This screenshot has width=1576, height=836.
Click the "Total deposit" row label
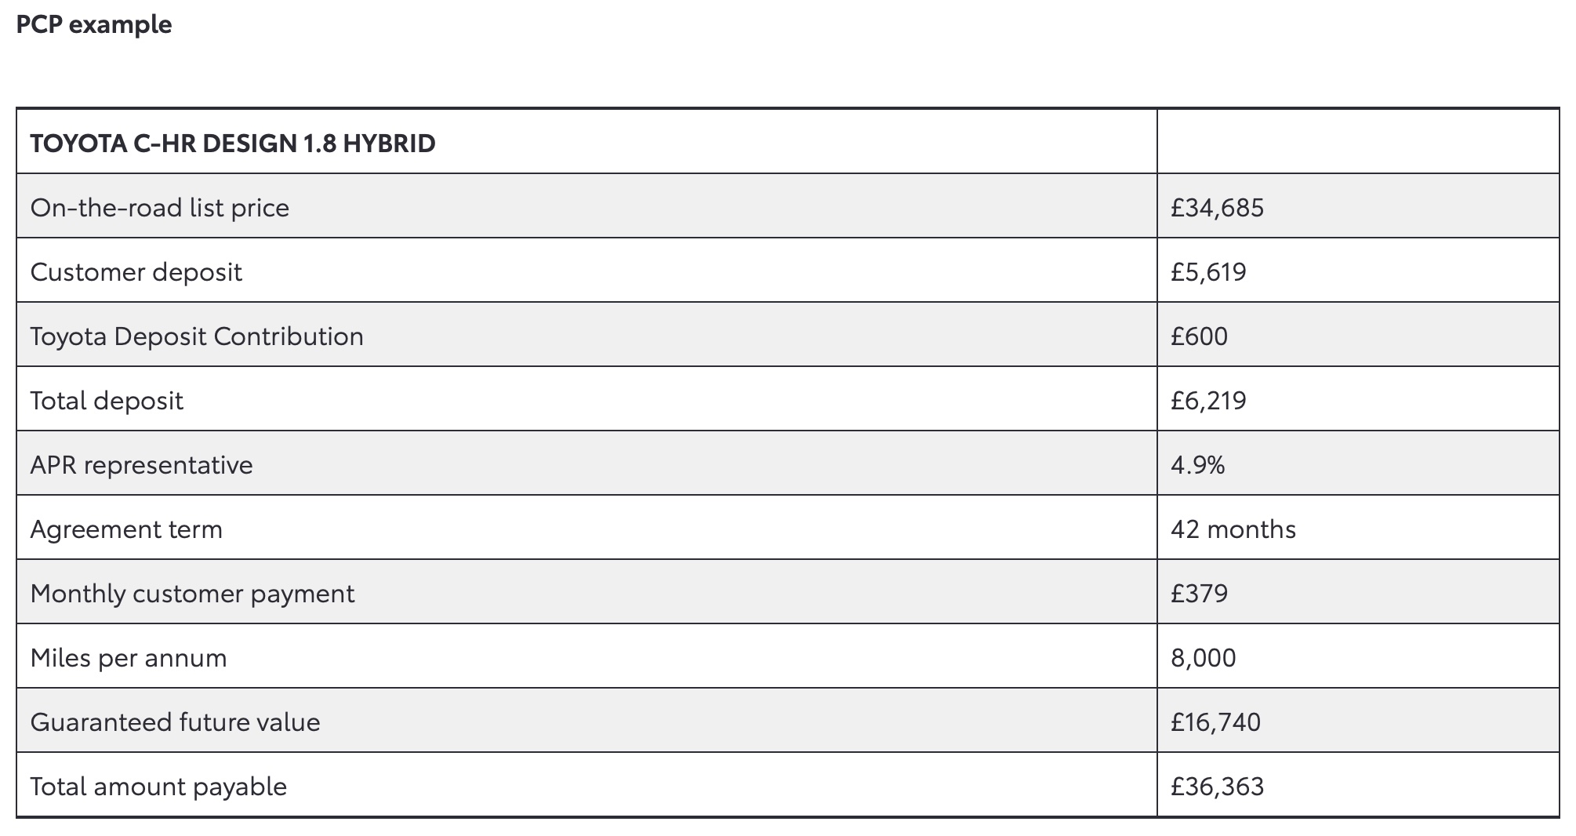(107, 401)
